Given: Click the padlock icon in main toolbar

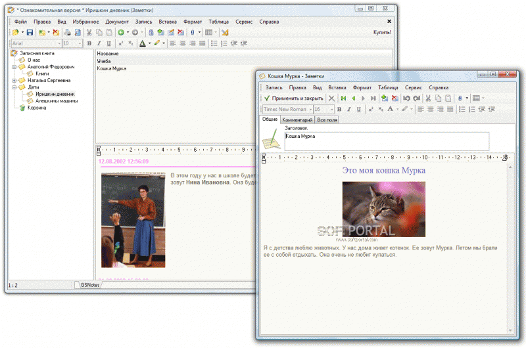Looking at the screenshot, I should [151, 32].
